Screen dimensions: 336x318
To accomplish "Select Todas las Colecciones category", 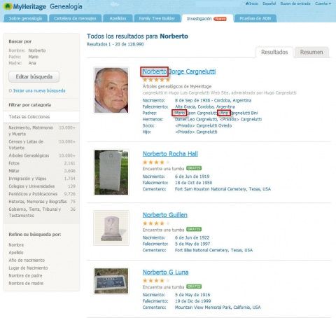I will (x=41, y=117).
